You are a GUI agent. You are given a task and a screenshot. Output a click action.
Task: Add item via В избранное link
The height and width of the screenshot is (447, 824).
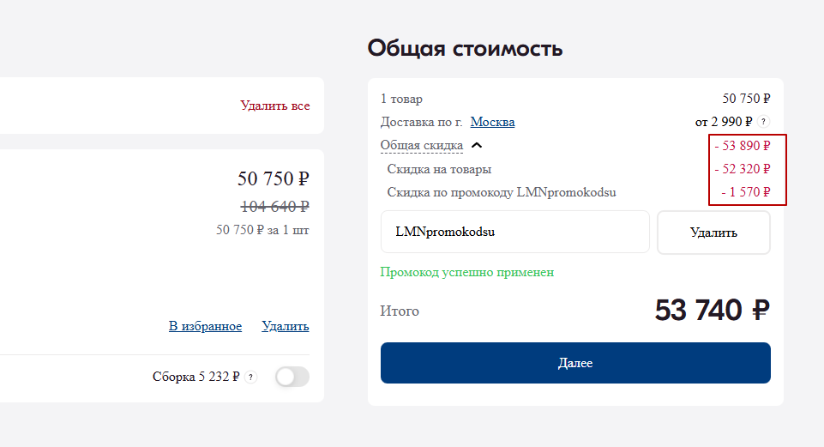[x=205, y=326]
